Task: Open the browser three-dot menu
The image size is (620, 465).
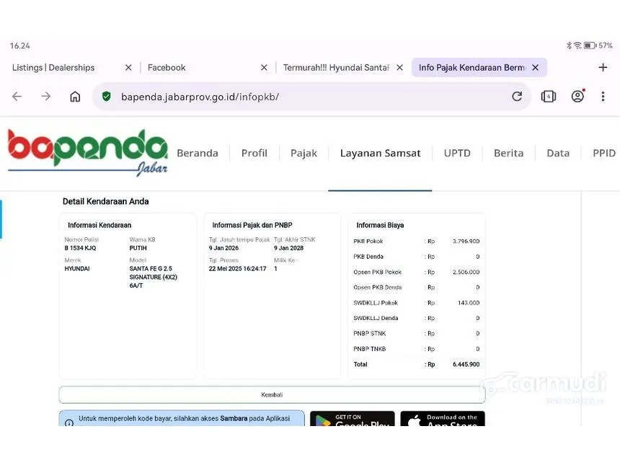Action: click(x=603, y=97)
